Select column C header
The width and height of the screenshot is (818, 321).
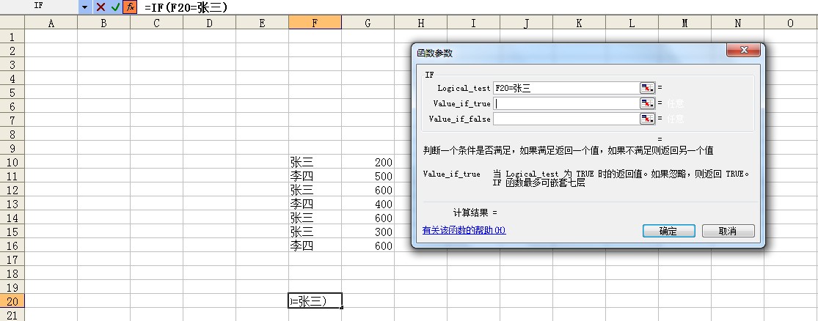156,23
